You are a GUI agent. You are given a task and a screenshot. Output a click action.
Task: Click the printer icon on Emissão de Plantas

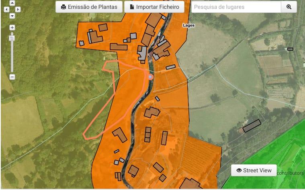[x=63, y=7]
